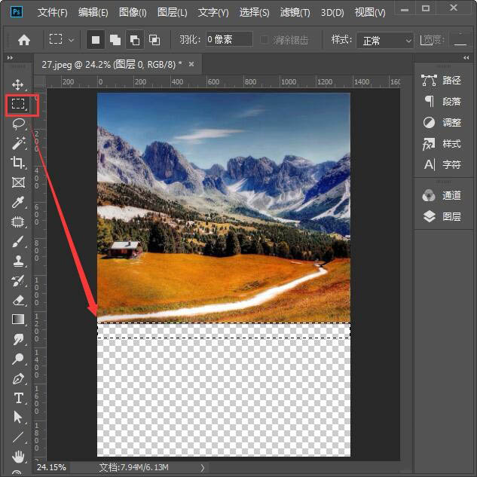Screen dimensions: 477x477
Task: Select the Lasso tool
Action: point(18,124)
